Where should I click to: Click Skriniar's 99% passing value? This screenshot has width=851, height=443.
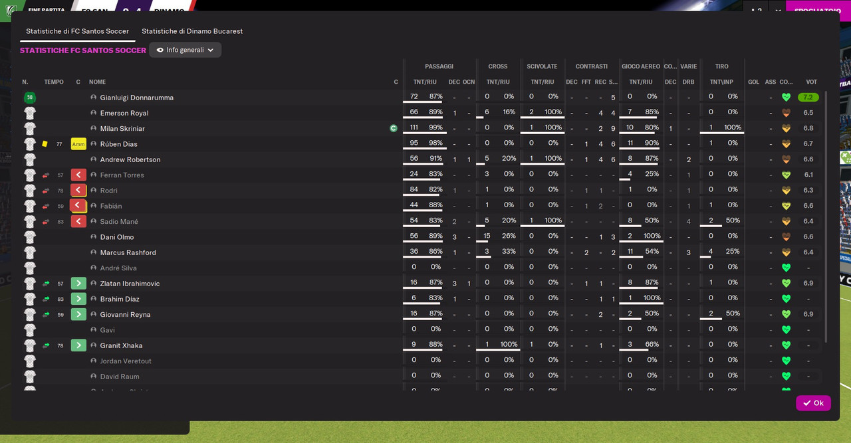(435, 128)
